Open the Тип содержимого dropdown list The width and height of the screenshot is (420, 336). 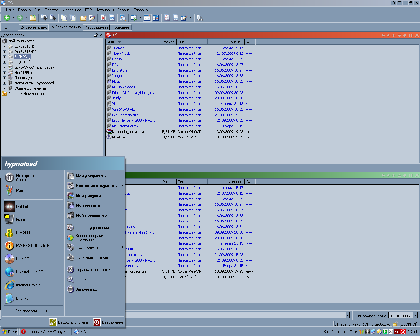pos(415,315)
